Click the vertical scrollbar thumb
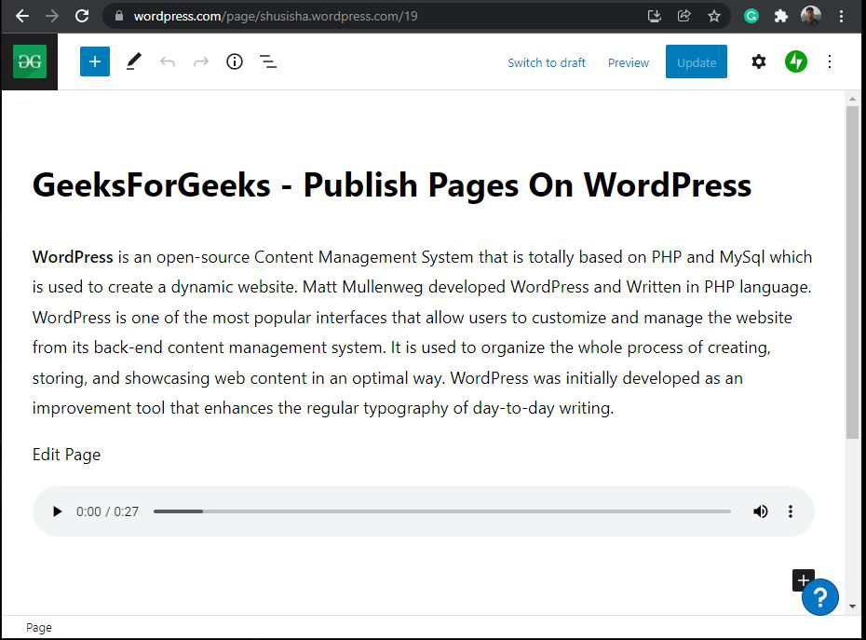This screenshot has height=640, width=866. click(x=852, y=272)
